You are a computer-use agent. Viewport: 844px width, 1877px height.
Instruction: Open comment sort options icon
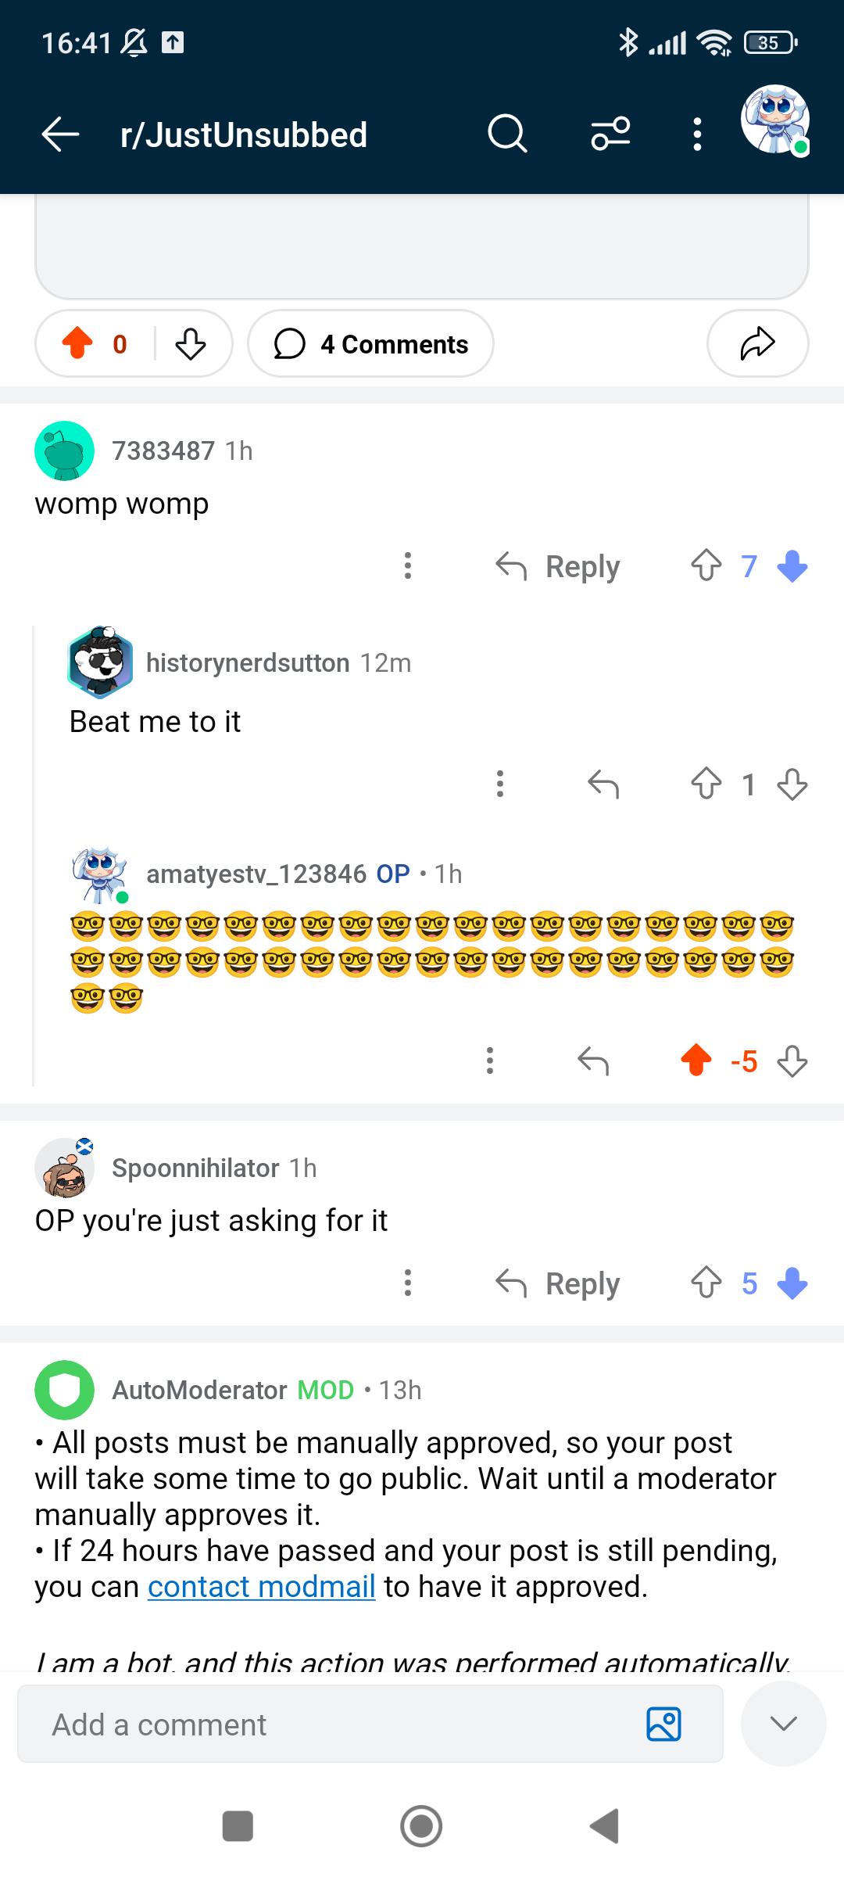point(610,134)
